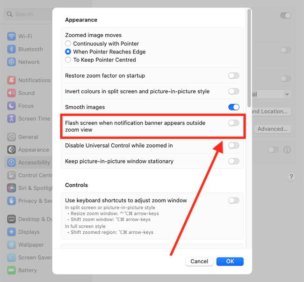The width and height of the screenshot is (304, 282).
Task: Turn off Smooth images switch
Action: [234, 107]
